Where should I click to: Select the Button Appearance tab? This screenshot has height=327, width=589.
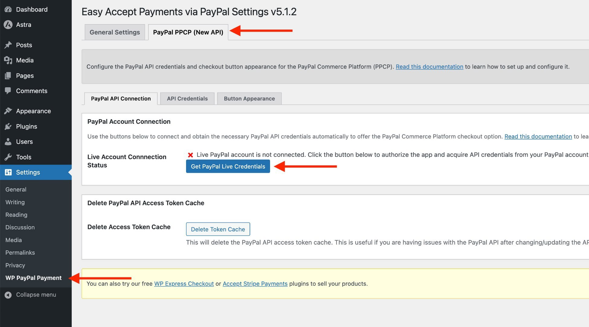pos(249,98)
